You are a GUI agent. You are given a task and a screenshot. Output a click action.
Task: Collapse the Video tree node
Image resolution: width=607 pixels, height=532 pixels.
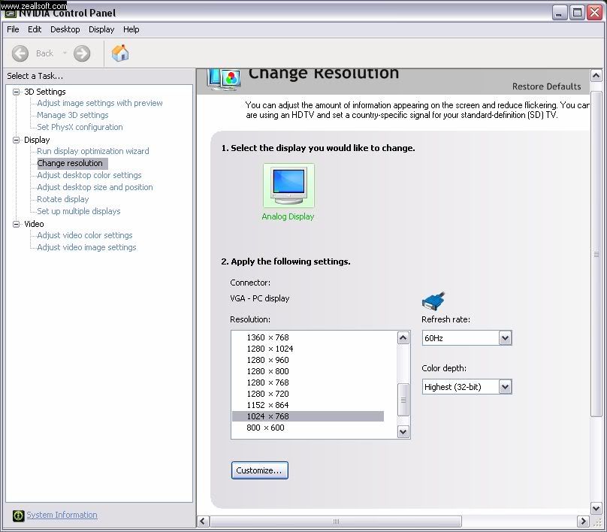(17, 224)
